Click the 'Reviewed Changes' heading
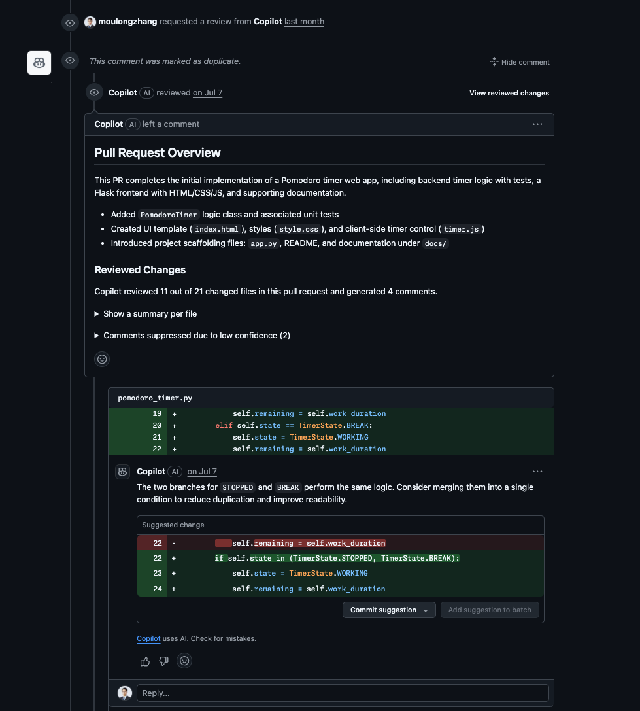Image resolution: width=640 pixels, height=711 pixels. point(140,269)
